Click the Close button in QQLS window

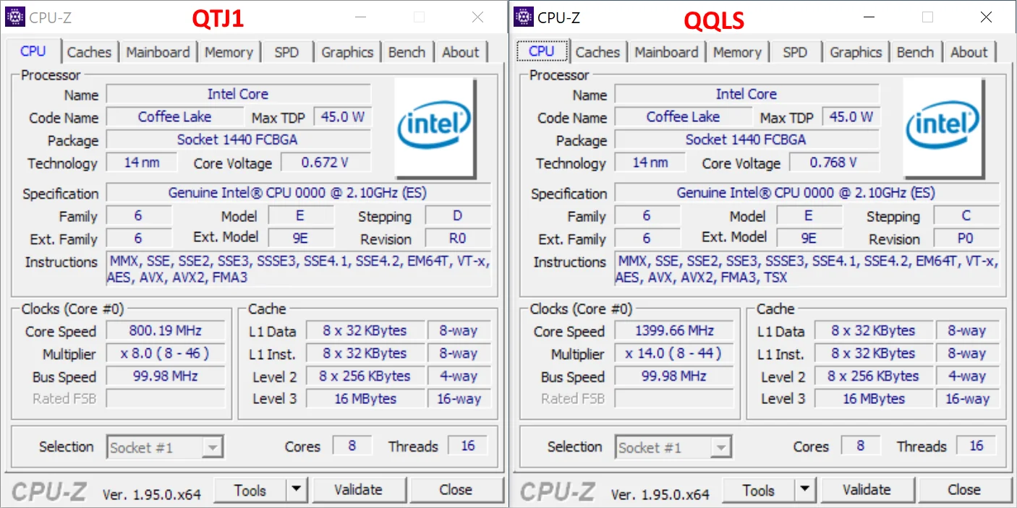pos(964,490)
